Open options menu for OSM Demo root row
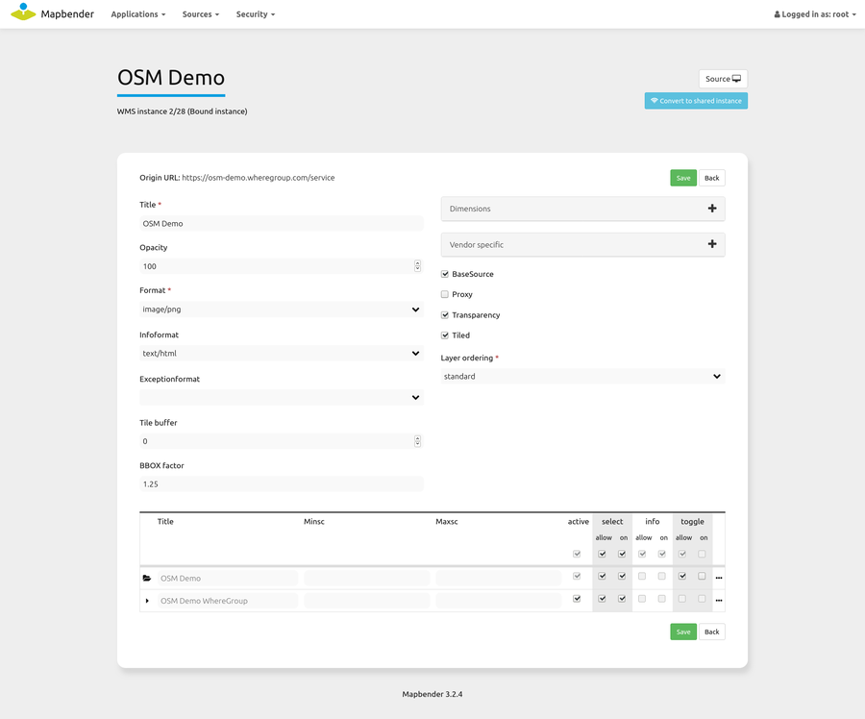Screen dimensions: 865x719 click(718, 578)
